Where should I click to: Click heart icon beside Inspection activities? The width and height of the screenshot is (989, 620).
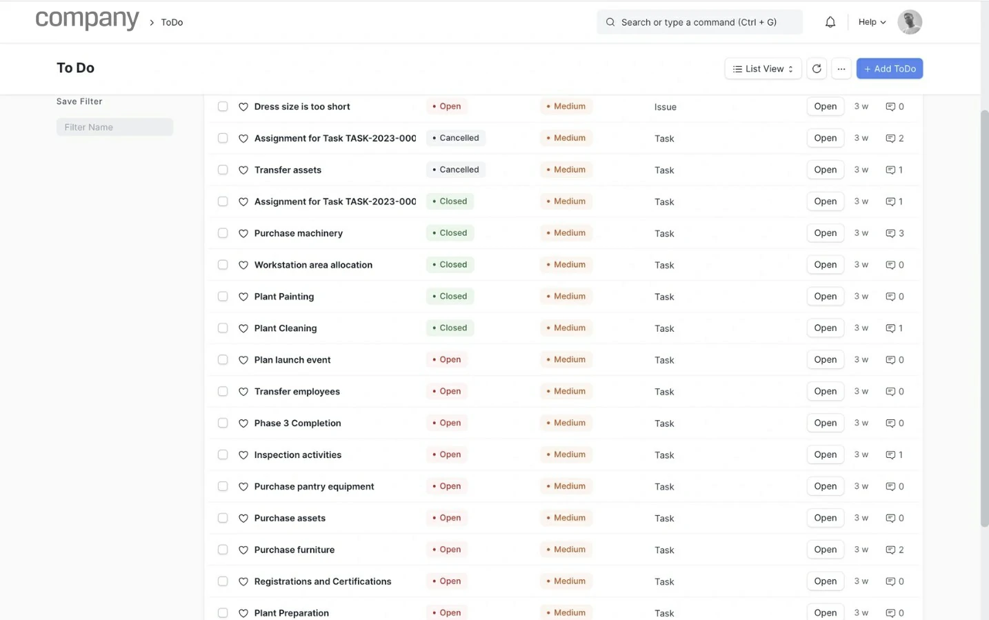(243, 455)
